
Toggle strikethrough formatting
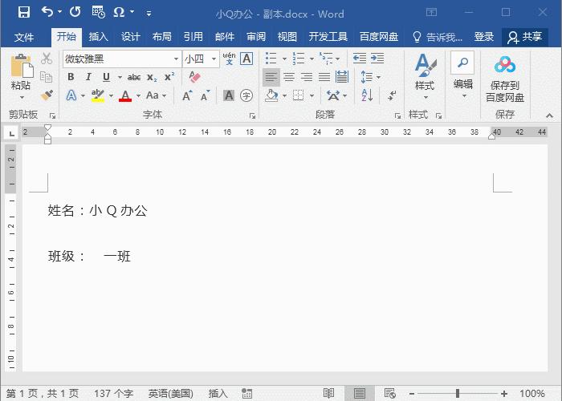click(x=134, y=77)
